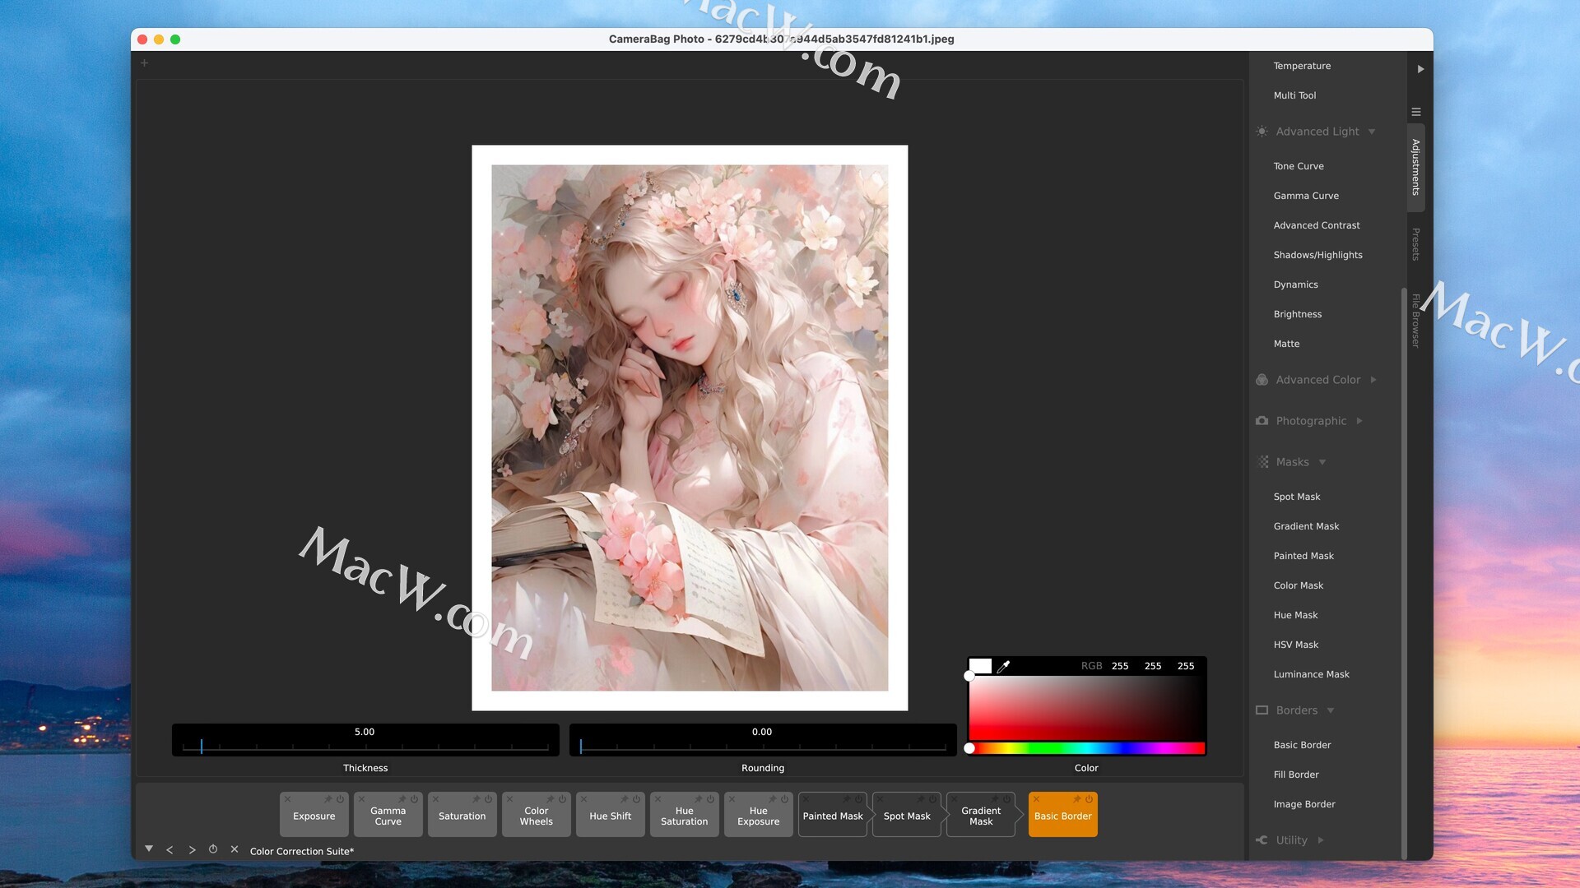Add a Tone Curve adjustment
Image resolution: width=1580 pixels, height=888 pixels.
pyautogui.click(x=1299, y=166)
